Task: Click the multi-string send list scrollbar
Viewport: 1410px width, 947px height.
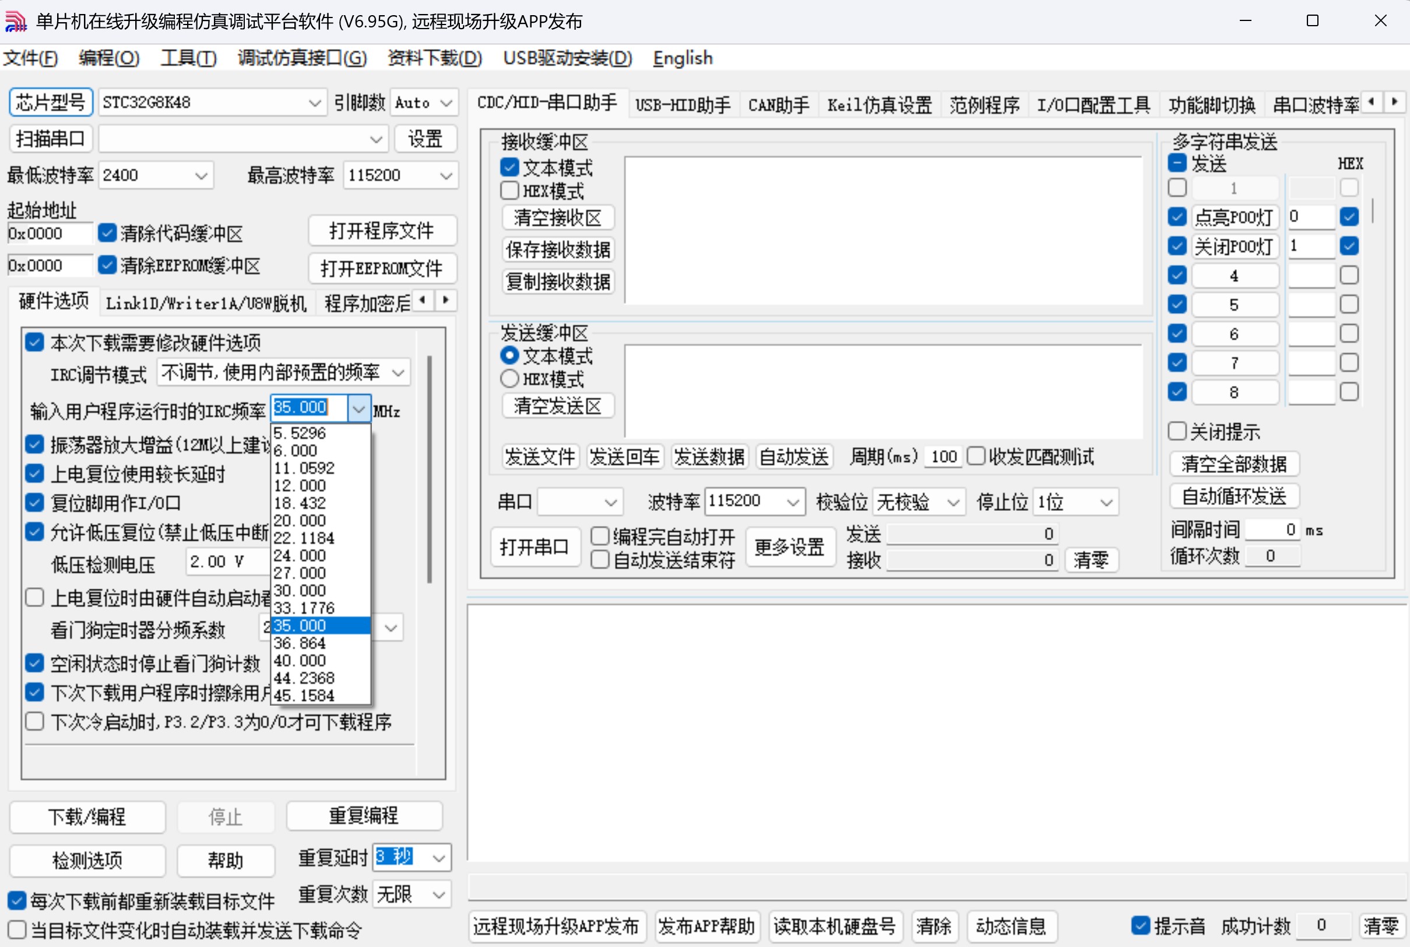Action: pyautogui.click(x=1373, y=210)
